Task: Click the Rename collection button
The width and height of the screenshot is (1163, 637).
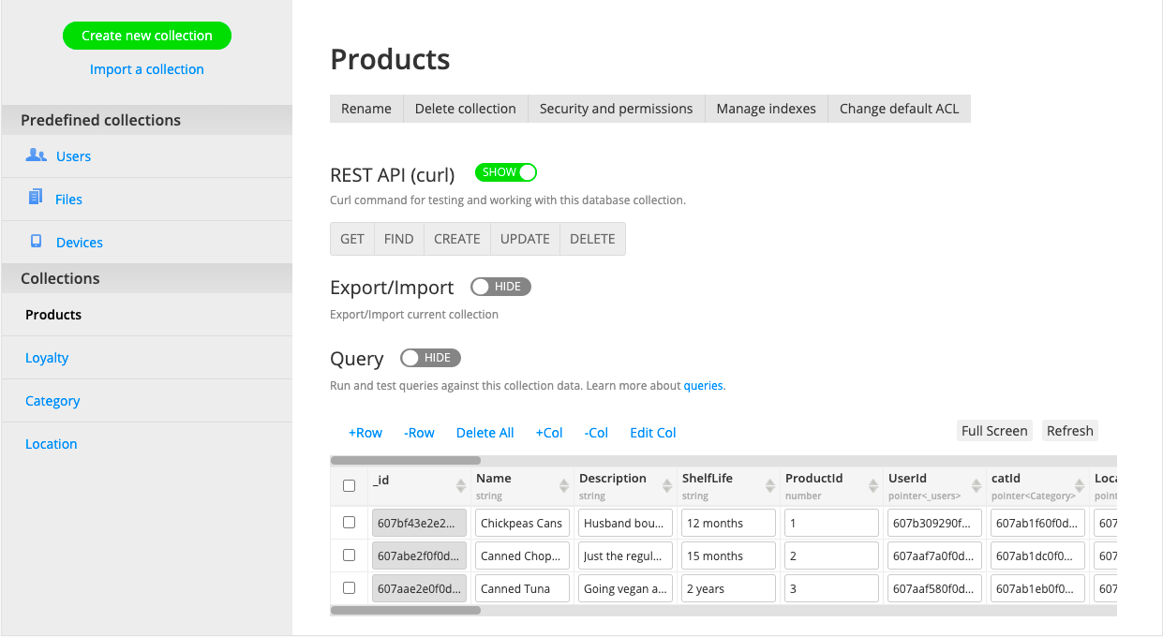Action: pos(366,109)
